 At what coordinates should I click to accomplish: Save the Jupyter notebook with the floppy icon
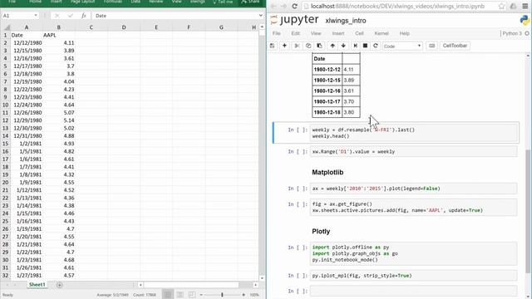[272, 46]
